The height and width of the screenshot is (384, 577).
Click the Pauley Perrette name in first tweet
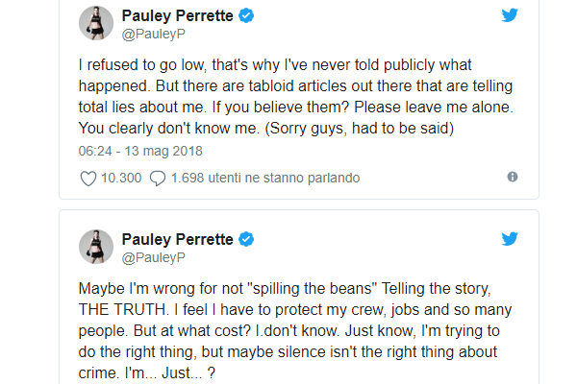(x=178, y=16)
